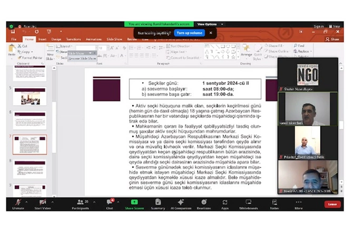
Task: Open the Slide Show tab
Action: 114,39
